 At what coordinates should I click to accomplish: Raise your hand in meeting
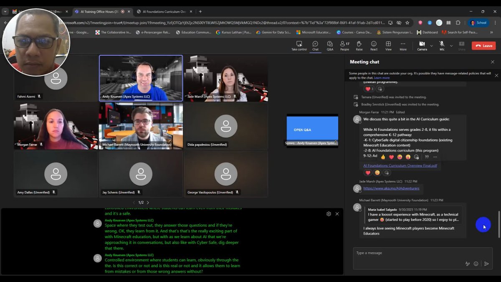(x=359, y=46)
